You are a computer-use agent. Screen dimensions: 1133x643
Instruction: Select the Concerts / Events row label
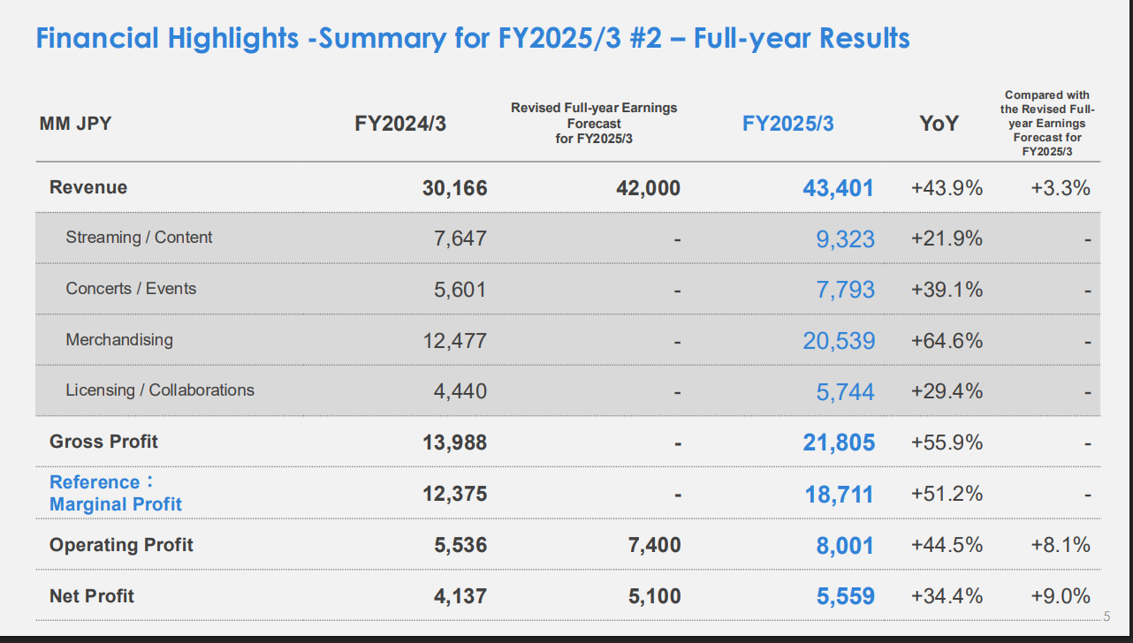pyautogui.click(x=131, y=289)
